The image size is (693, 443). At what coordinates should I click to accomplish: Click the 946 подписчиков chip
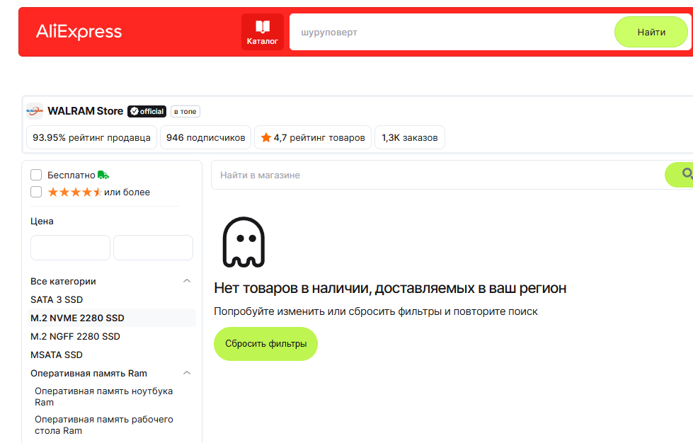tap(205, 137)
